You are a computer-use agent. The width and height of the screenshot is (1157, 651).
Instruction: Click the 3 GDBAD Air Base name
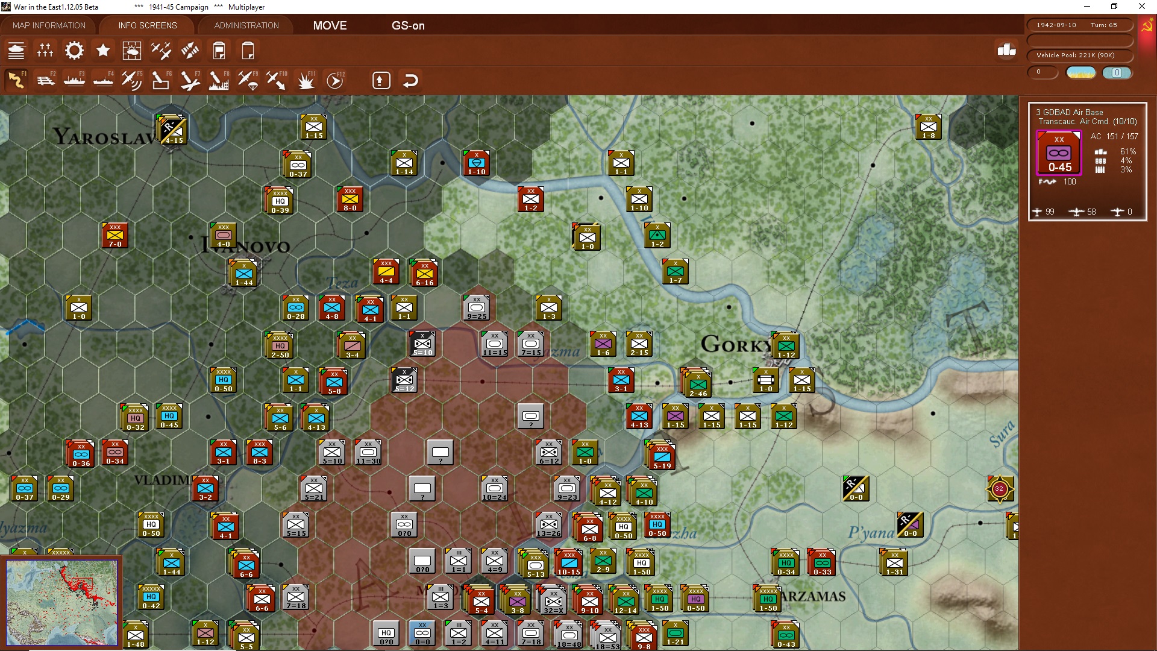(1069, 112)
